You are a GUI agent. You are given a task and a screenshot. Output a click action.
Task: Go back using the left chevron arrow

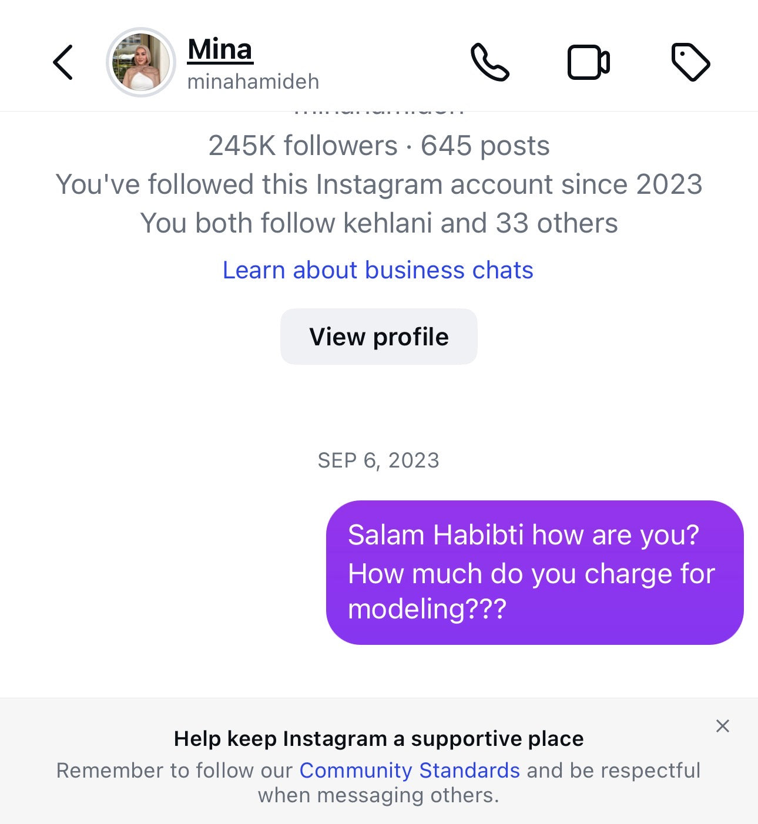click(63, 62)
